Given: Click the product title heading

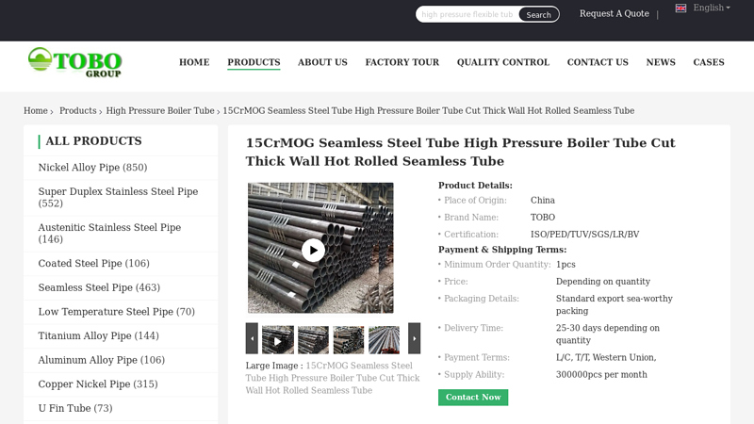Looking at the screenshot, I should pos(460,152).
